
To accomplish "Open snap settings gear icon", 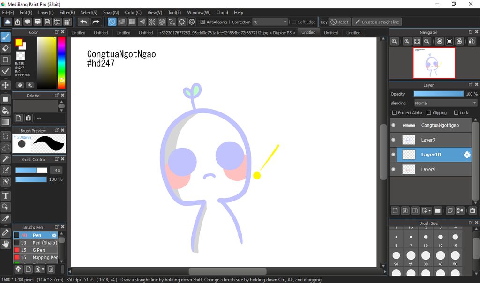I will [192, 22].
